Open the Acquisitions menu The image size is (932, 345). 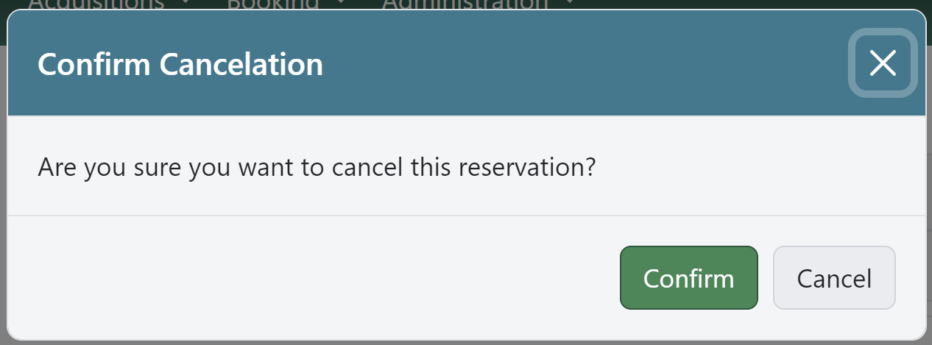click(96, 4)
